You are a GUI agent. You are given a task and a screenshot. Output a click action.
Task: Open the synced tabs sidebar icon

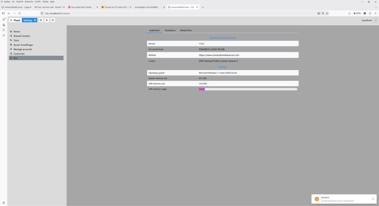(x=4, y=25)
